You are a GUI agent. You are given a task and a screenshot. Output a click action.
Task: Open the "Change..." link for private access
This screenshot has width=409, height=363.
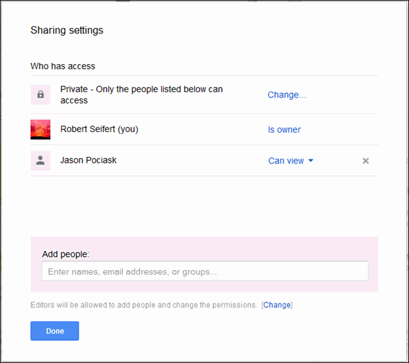click(287, 95)
